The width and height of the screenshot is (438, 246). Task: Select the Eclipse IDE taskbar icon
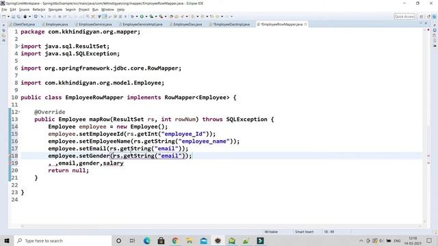click(218, 241)
